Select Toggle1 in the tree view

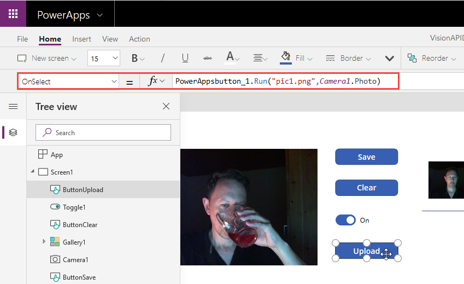click(x=74, y=207)
